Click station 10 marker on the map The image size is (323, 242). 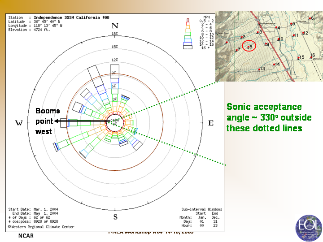[279, 39]
